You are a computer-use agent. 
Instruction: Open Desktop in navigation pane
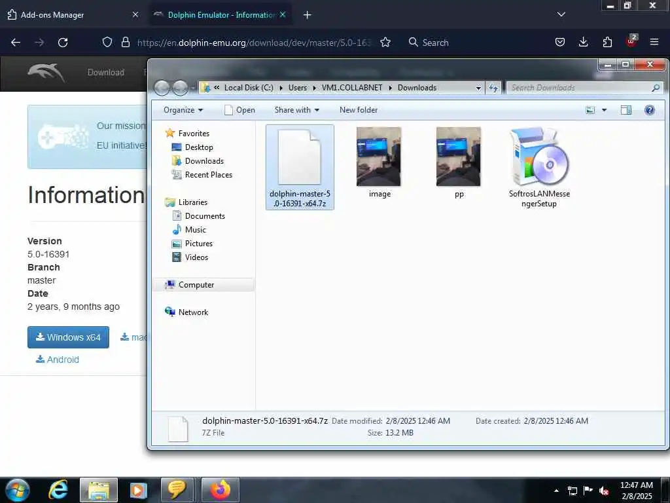199,147
